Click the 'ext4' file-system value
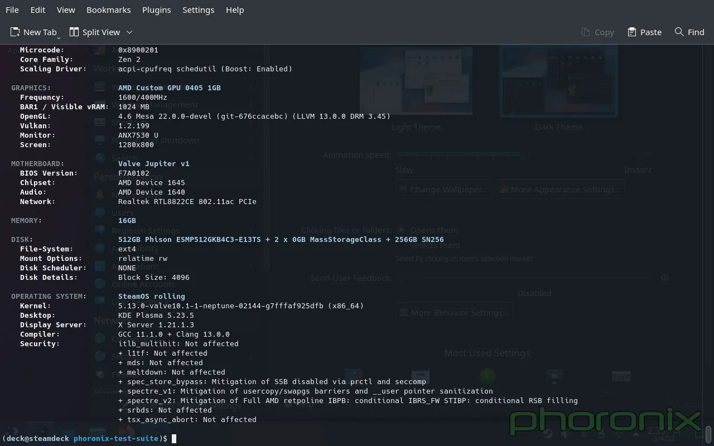Viewport: 714px width, 446px height. click(127, 249)
